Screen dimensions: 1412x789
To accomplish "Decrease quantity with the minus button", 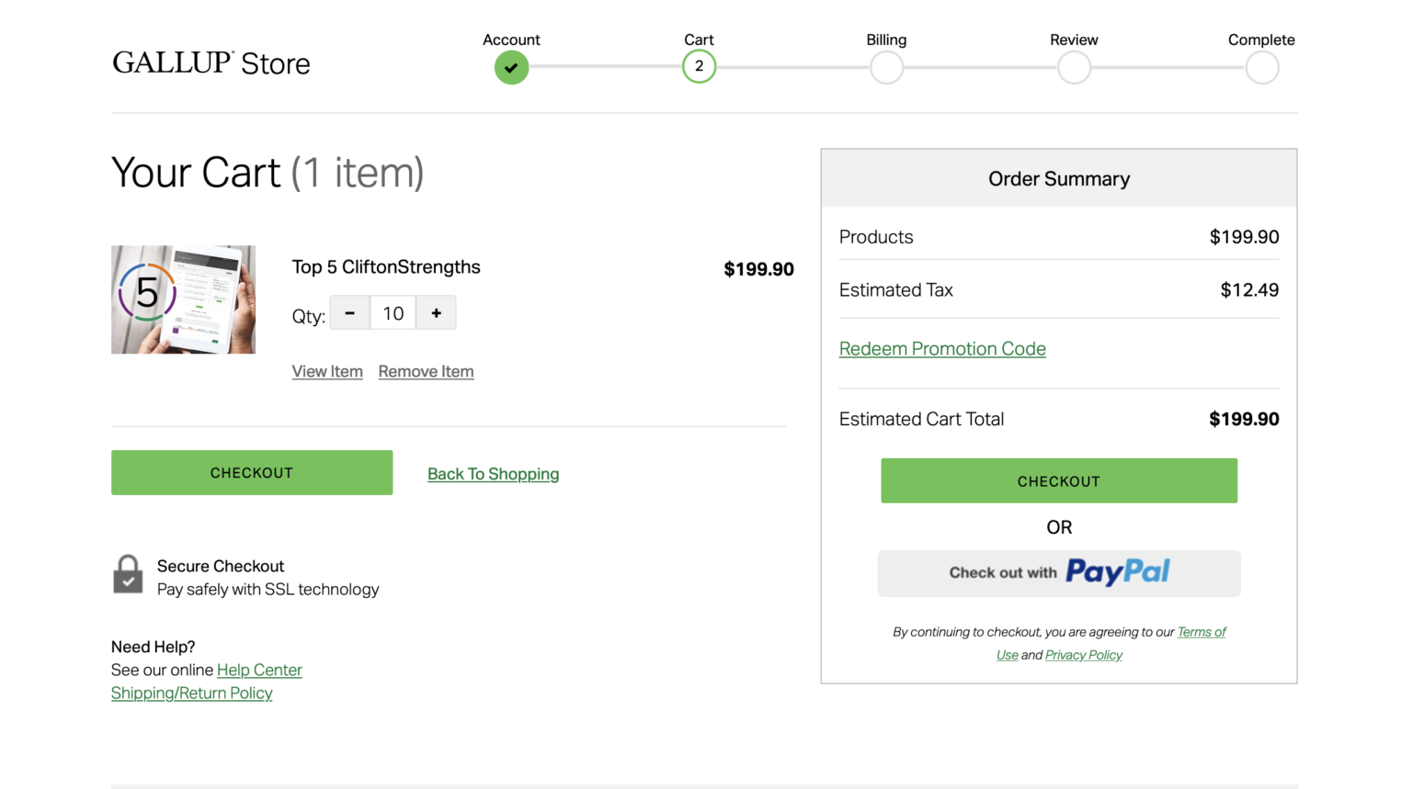I will click(350, 313).
